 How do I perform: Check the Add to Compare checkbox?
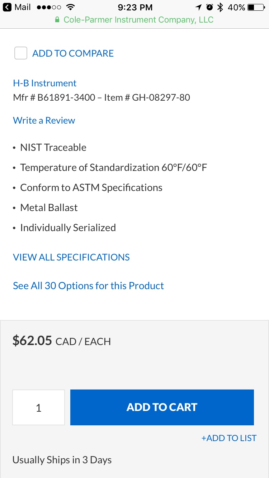coord(21,53)
